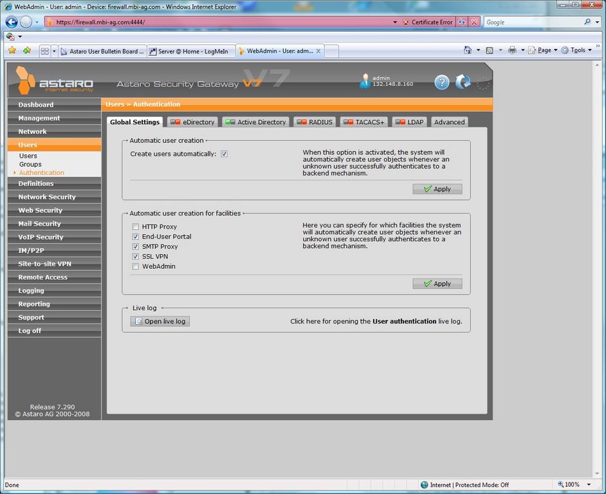Expand the Feeds dropdown arrow
Screen dimensions: 606x494
500,50
